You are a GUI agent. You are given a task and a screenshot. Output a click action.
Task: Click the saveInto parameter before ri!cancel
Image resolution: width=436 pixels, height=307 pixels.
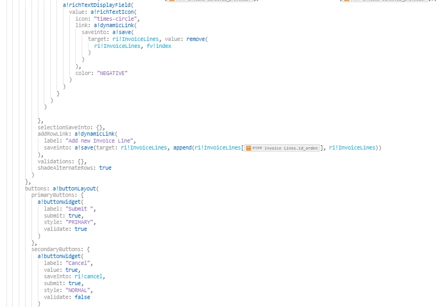click(56, 277)
